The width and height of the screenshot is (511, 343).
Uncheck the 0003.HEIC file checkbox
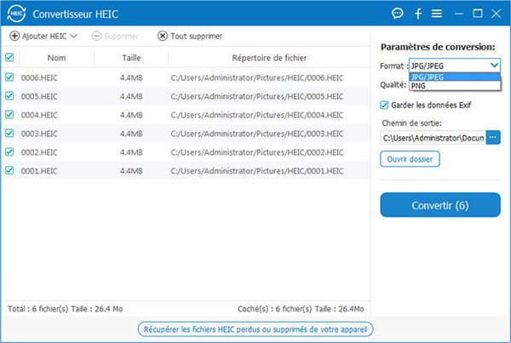(x=9, y=133)
